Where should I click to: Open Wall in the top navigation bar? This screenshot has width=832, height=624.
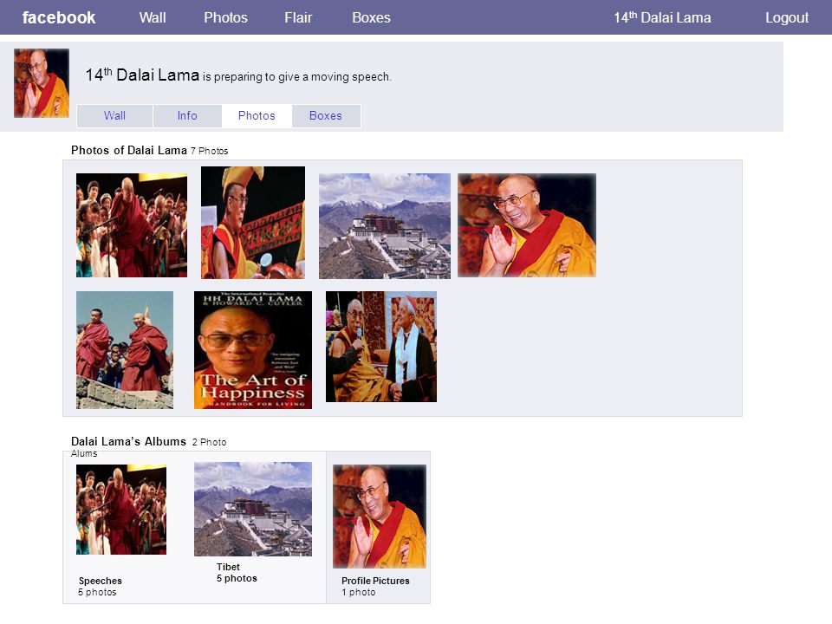click(153, 17)
